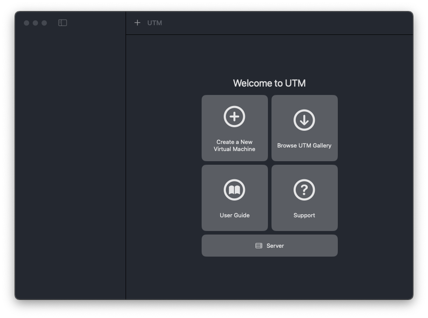Open the Browse UTM Gallery card
The image size is (428, 318).
(x=304, y=128)
